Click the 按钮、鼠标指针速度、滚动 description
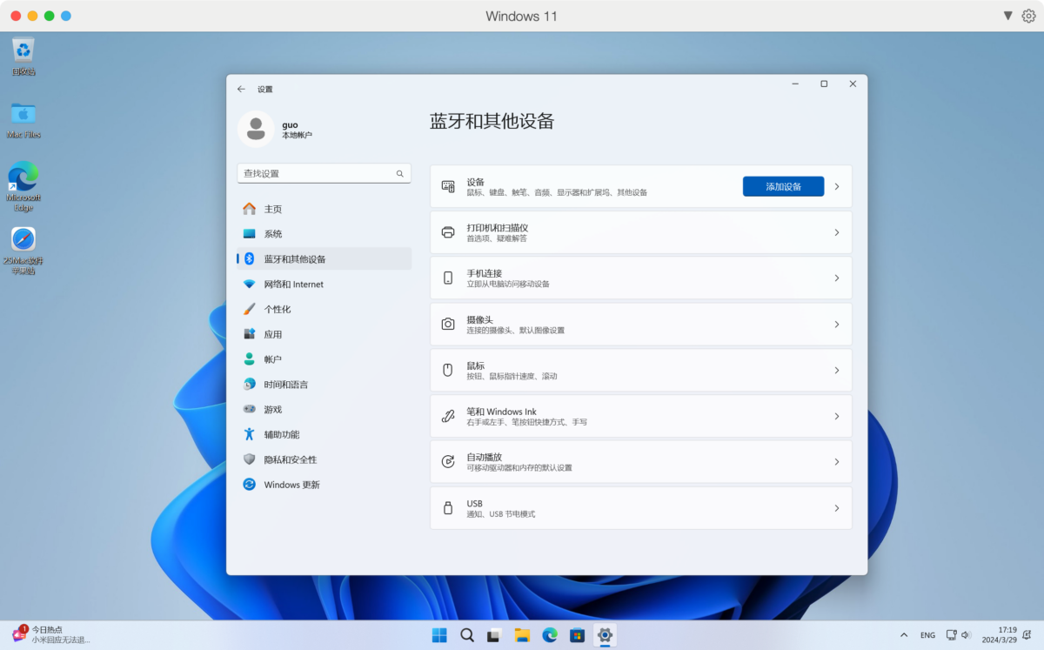Viewport: 1044px width, 650px height. click(512, 377)
